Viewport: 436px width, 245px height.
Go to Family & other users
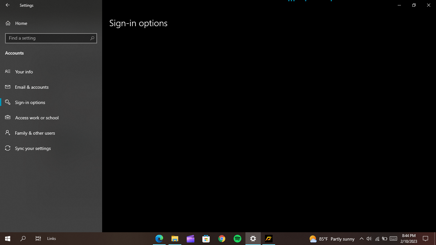click(x=51, y=133)
